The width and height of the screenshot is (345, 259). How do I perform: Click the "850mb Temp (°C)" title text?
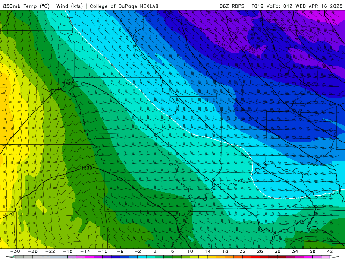[26, 6]
